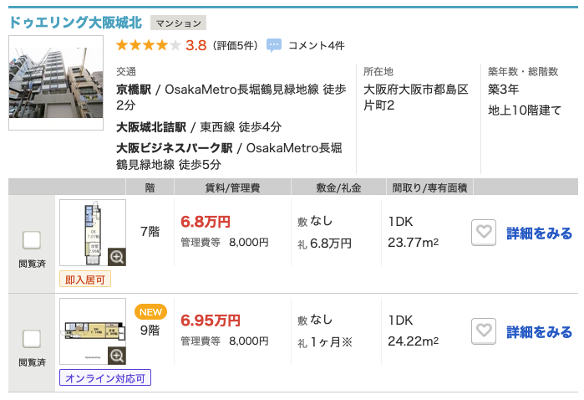Screen dimensions: 584x400
Task: Click the NEW badge on 9階 listing
Action: pyautogui.click(x=150, y=311)
